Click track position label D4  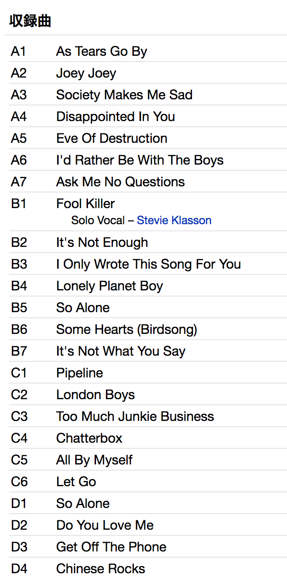coord(19,569)
